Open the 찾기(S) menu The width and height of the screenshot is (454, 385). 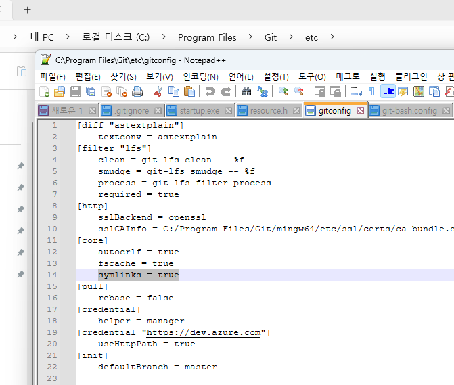pyautogui.click(x=123, y=76)
